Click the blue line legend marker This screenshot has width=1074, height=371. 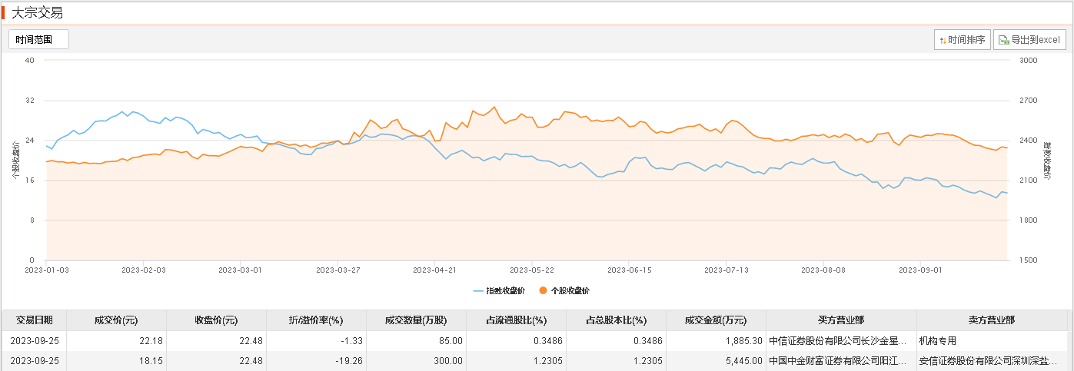(478, 291)
